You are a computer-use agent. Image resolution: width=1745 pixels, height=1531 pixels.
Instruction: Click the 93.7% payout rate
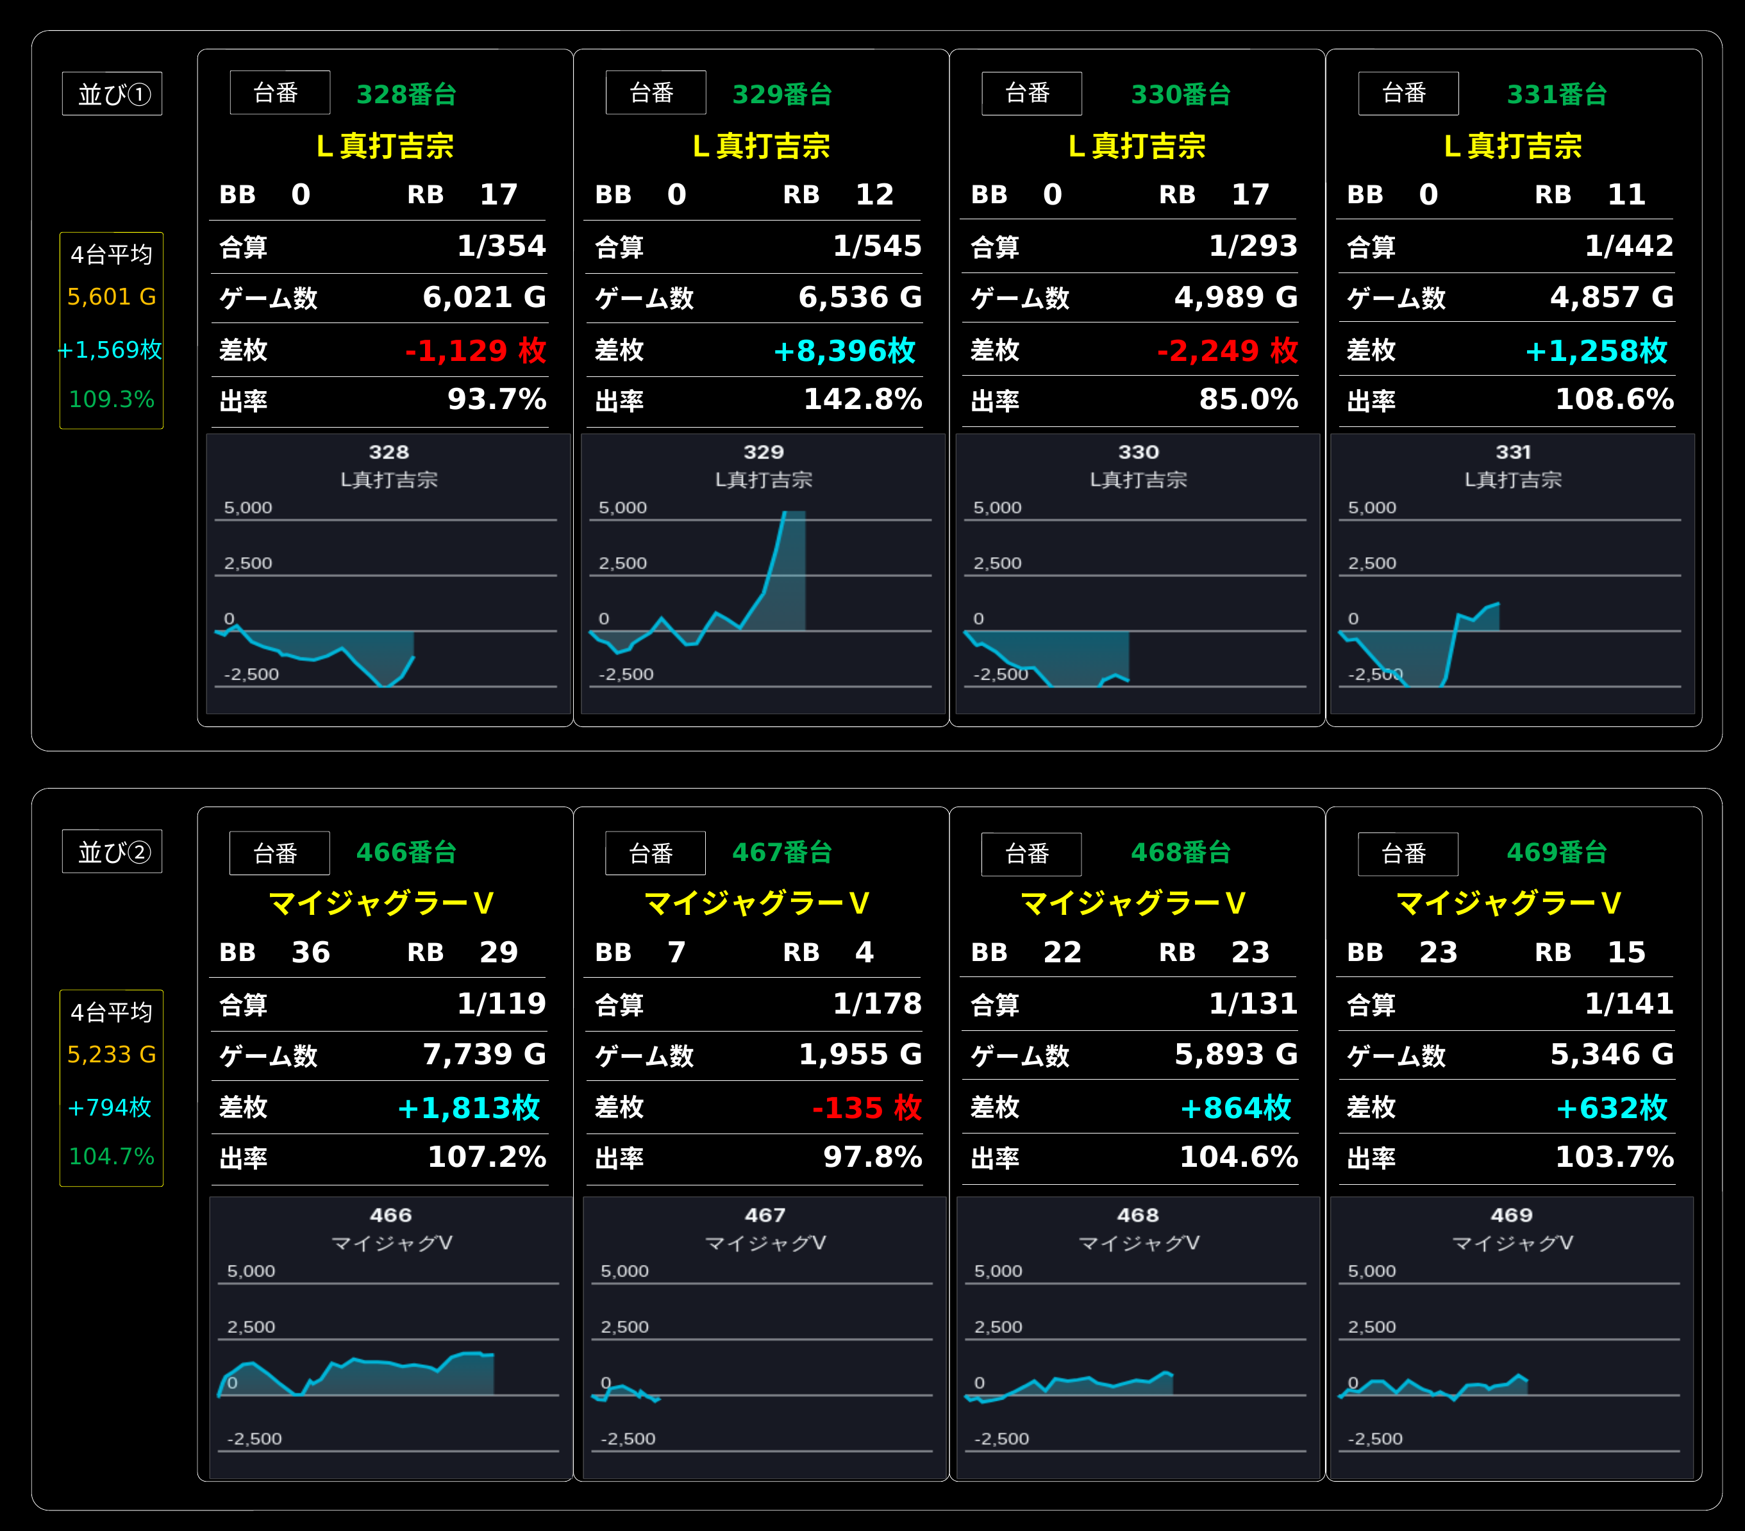click(497, 399)
